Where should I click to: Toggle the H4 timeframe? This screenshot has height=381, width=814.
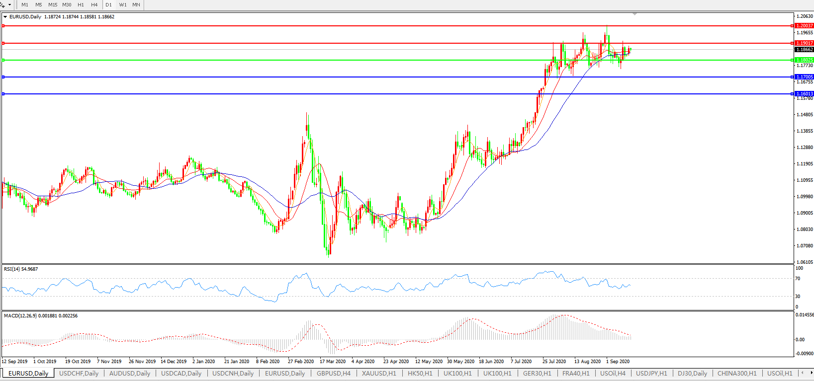(94, 5)
